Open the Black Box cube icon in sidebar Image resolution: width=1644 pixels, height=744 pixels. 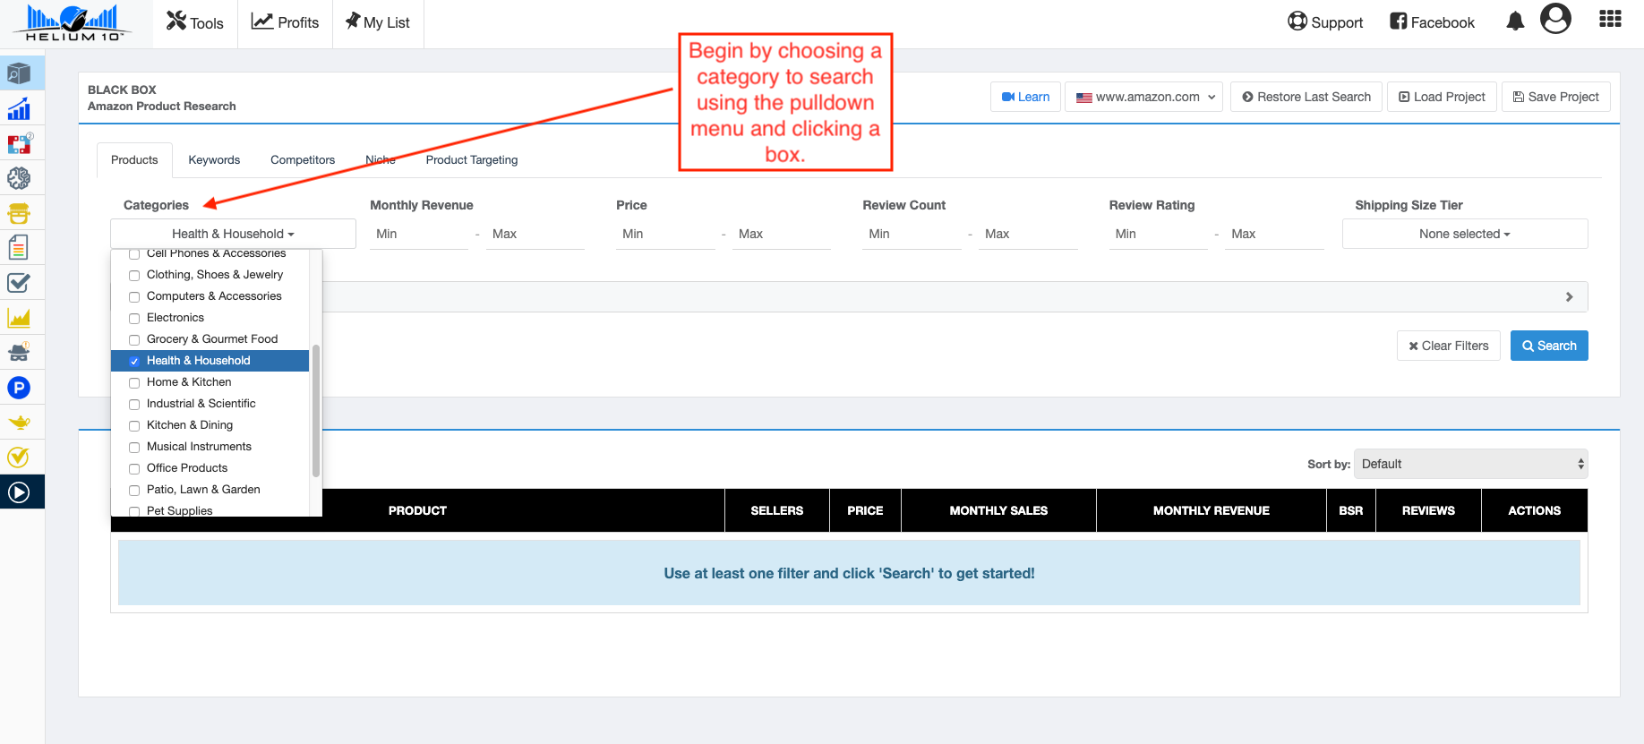[19, 73]
